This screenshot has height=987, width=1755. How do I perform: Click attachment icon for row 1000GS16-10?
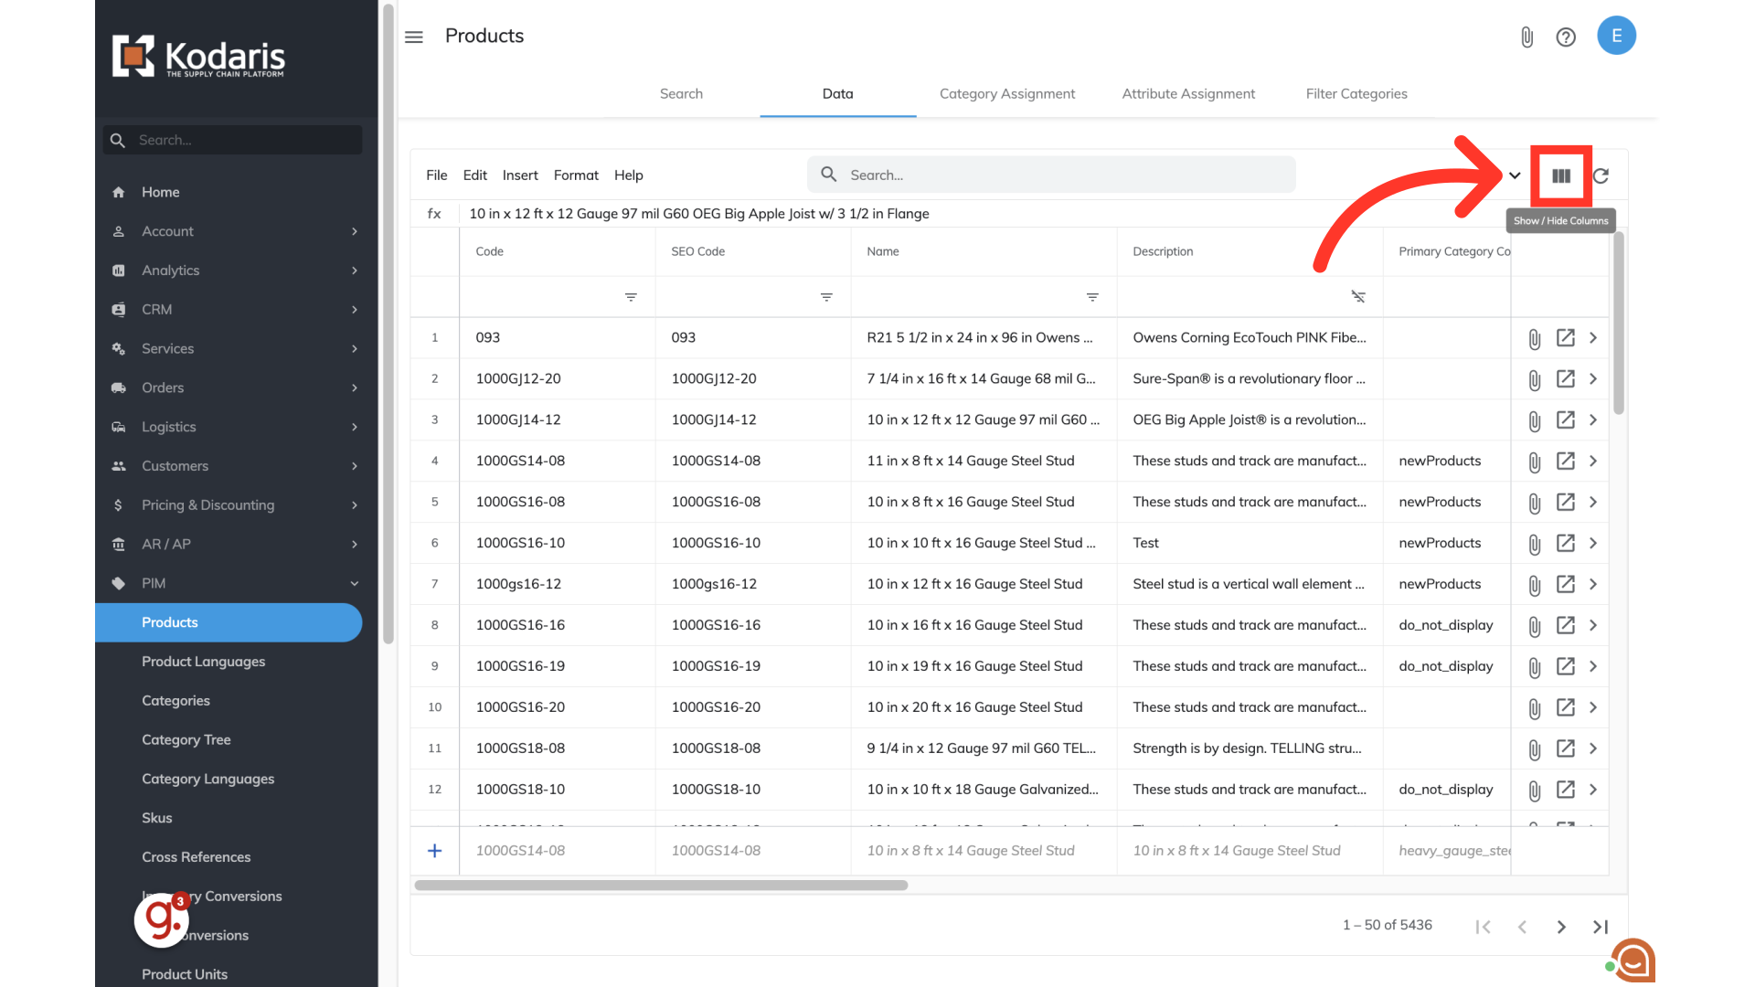[x=1534, y=544]
